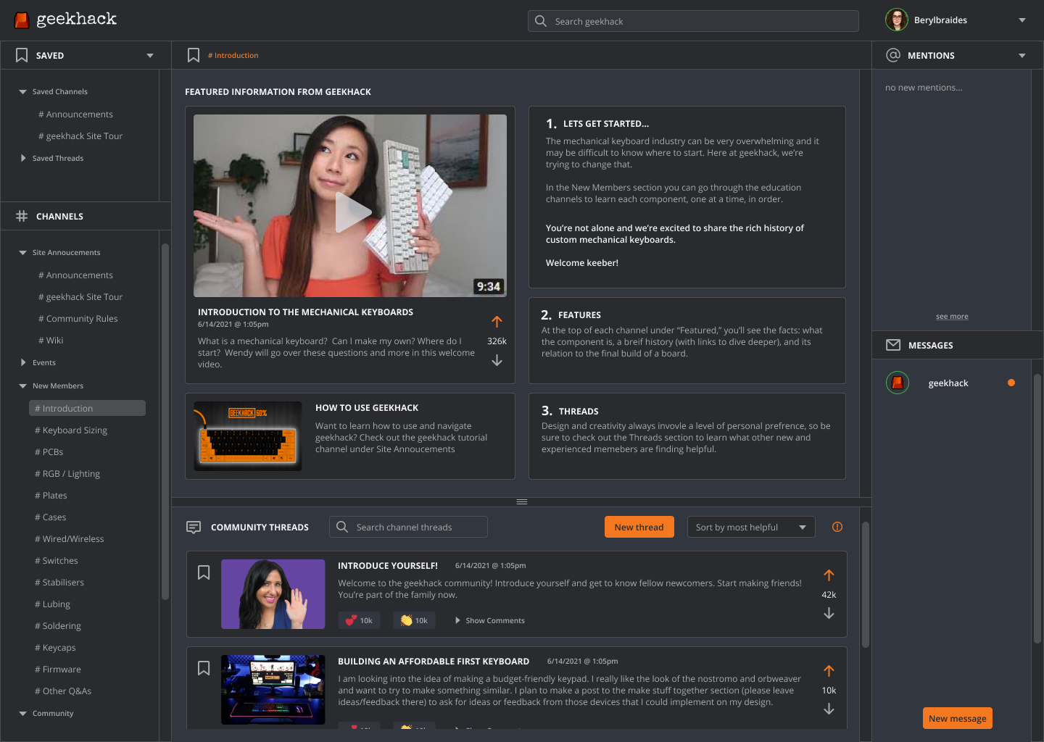The image size is (1044, 742).
Task: Click the Saved bookmark icon in sidebar header
Action: tap(22, 55)
